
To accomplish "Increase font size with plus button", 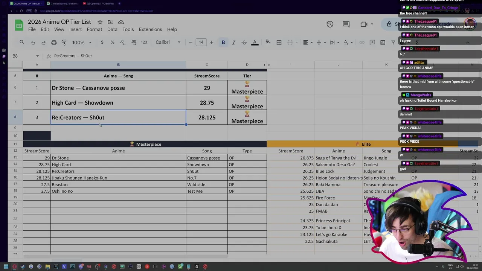I will (x=211, y=43).
